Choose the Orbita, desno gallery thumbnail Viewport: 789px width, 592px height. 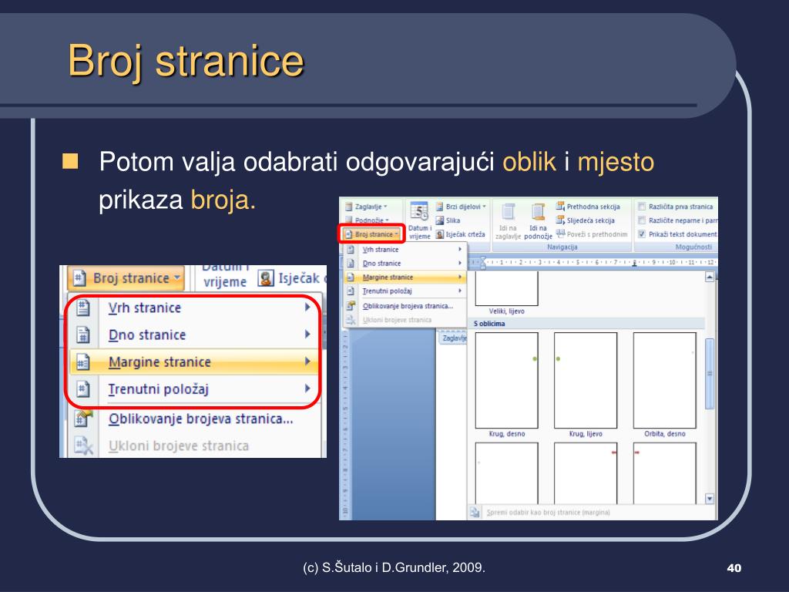tap(665, 381)
